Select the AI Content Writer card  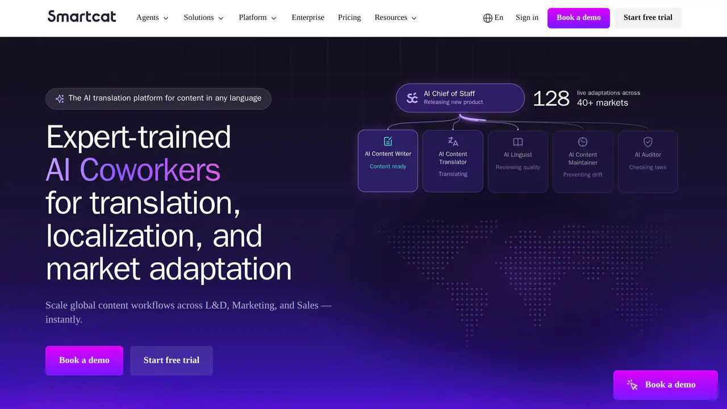[388, 161]
